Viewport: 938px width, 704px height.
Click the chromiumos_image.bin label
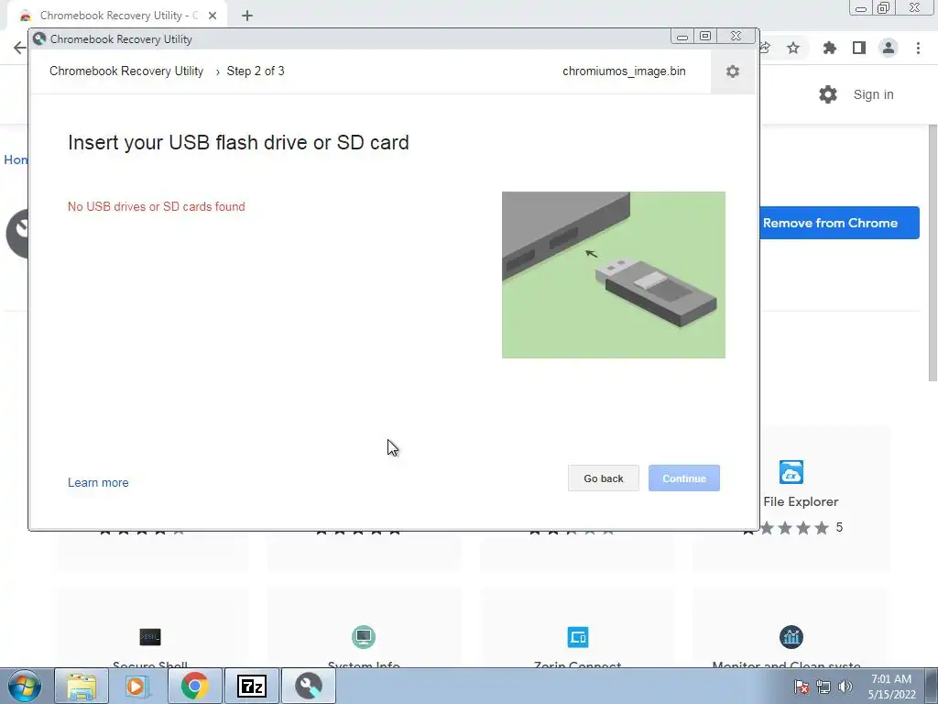click(x=624, y=71)
